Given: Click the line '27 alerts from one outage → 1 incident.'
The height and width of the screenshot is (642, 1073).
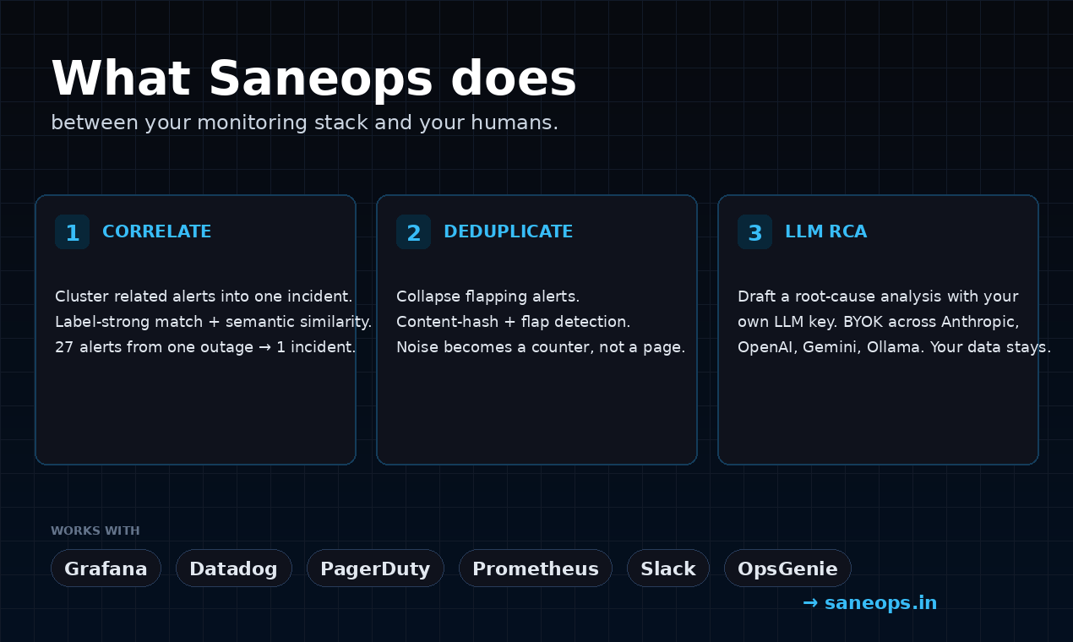Looking at the screenshot, I should [205, 347].
